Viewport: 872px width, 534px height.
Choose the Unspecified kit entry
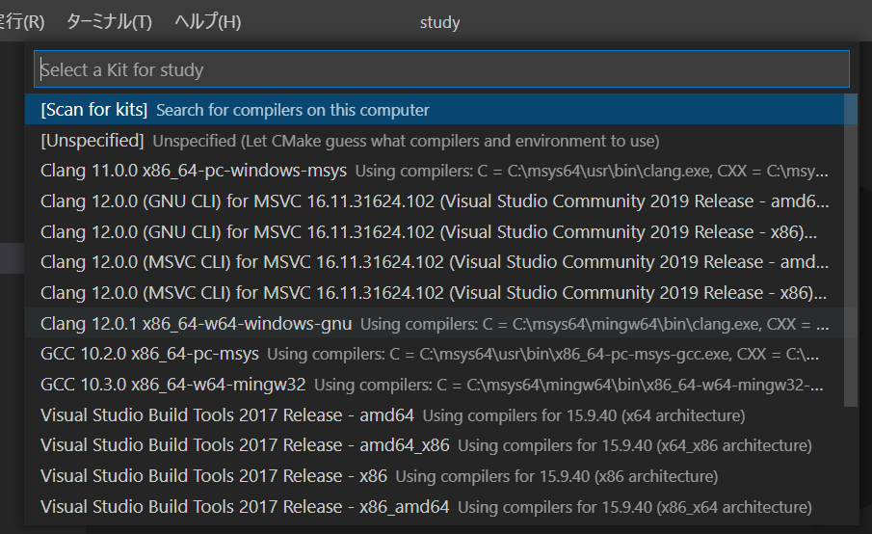tap(435, 140)
